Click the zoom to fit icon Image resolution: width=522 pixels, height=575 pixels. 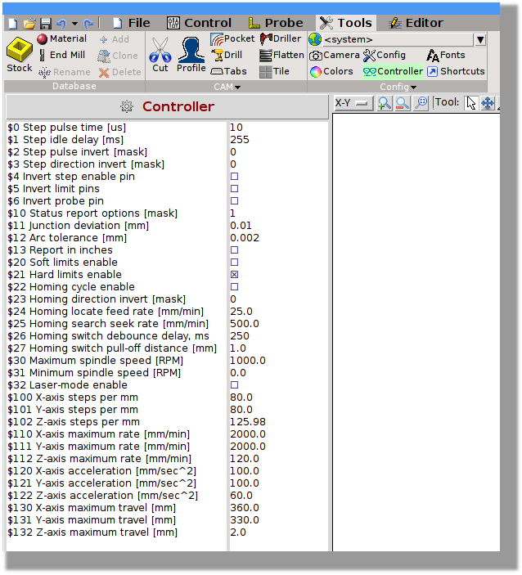point(421,103)
